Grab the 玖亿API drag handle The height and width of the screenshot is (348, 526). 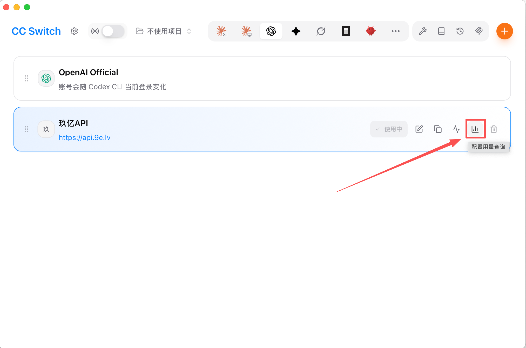[x=26, y=129]
